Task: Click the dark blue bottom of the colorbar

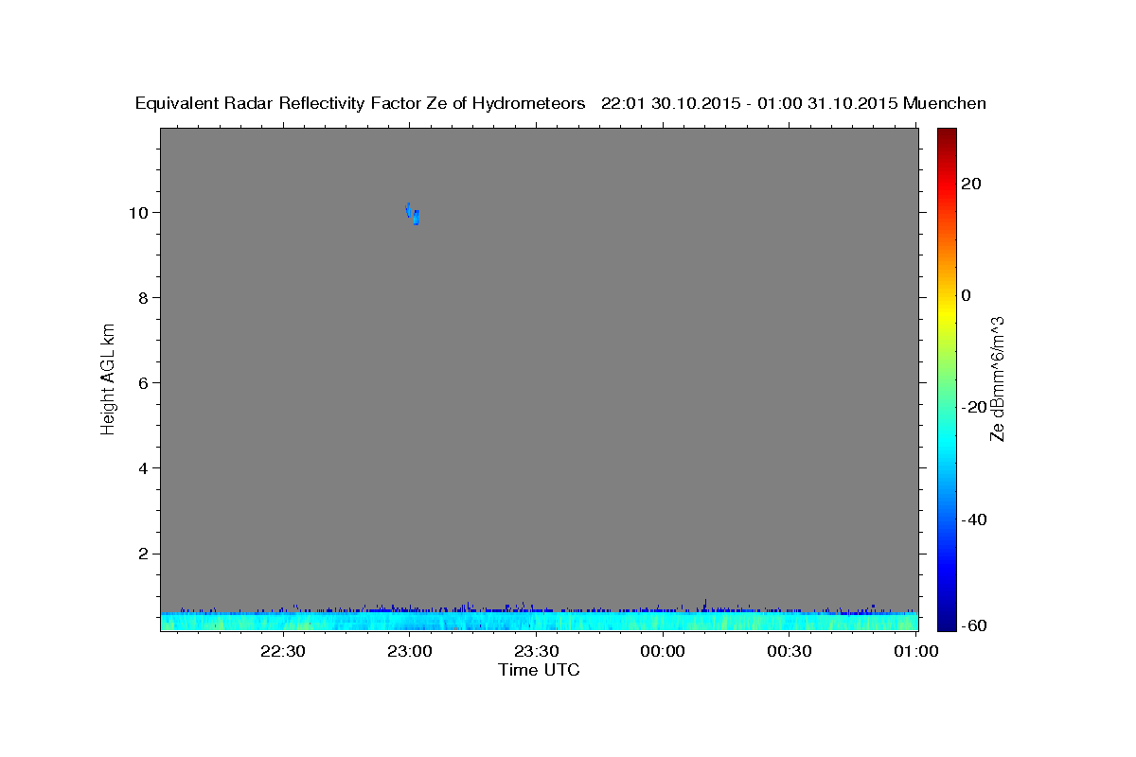Action: (x=947, y=623)
